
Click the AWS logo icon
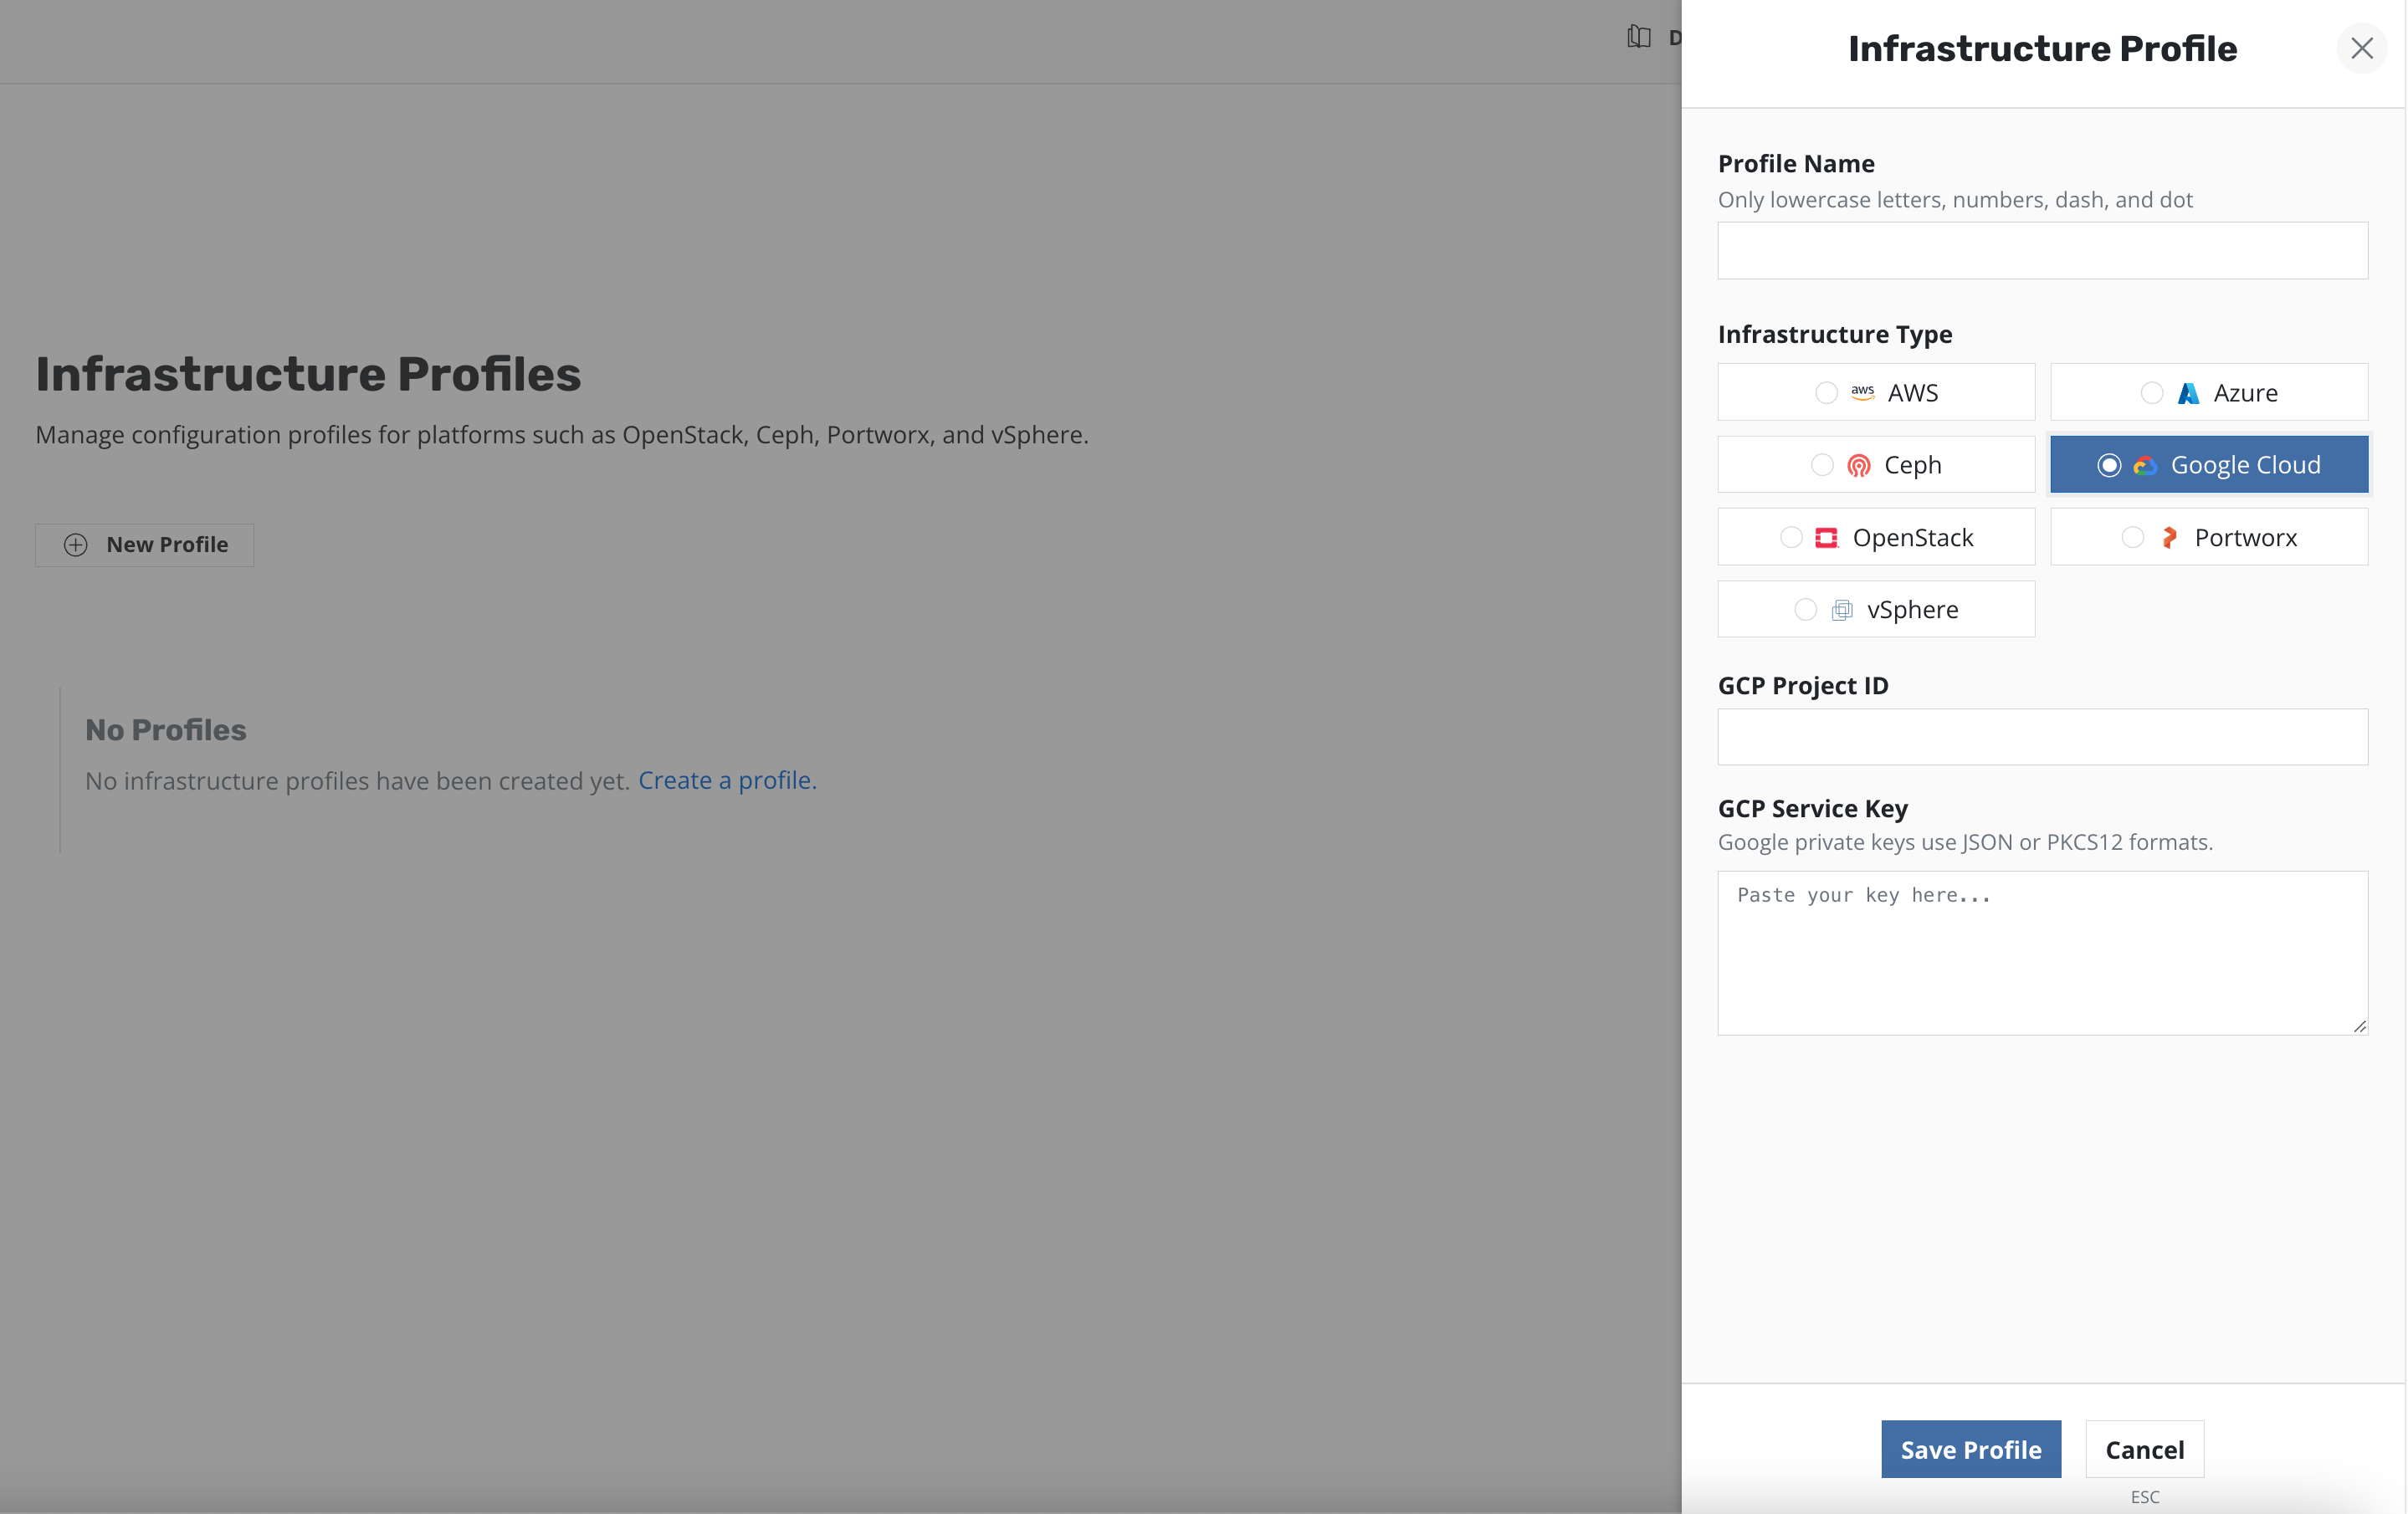(1862, 393)
